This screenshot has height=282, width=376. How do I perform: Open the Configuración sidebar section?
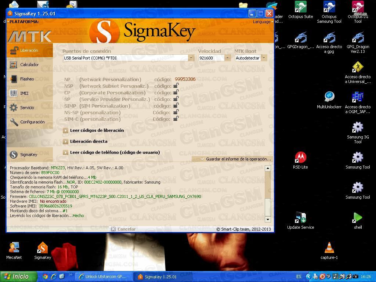(x=30, y=122)
